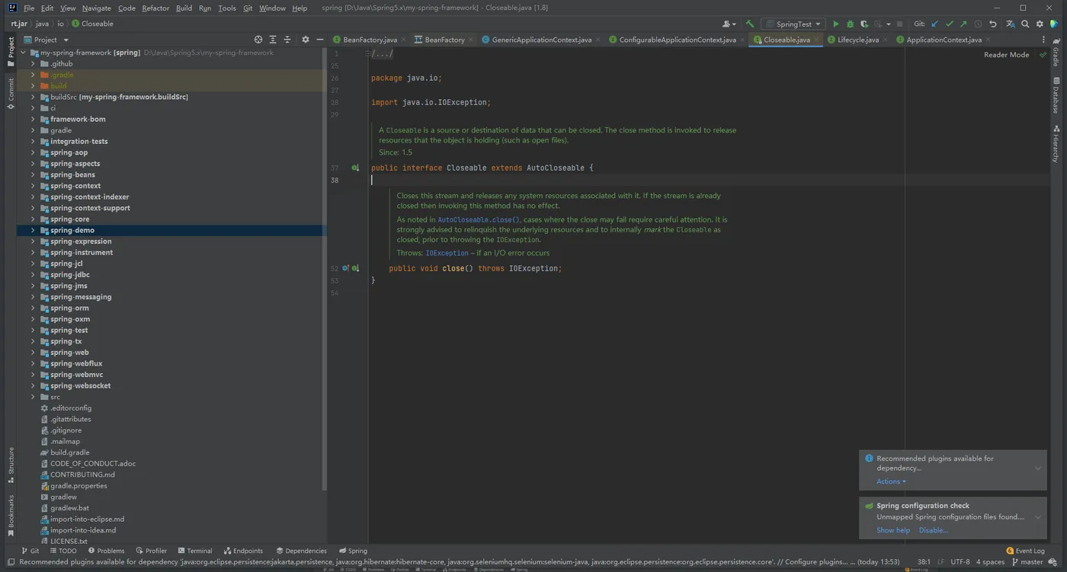Image resolution: width=1067 pixels, height=572 pixels.
Task: Click the Show help link
Action: tap(892, 530)
